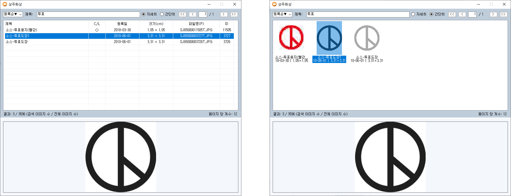Select row 소스-투표도장1 in the list
511x196 pixels.
tap(119, 36)
